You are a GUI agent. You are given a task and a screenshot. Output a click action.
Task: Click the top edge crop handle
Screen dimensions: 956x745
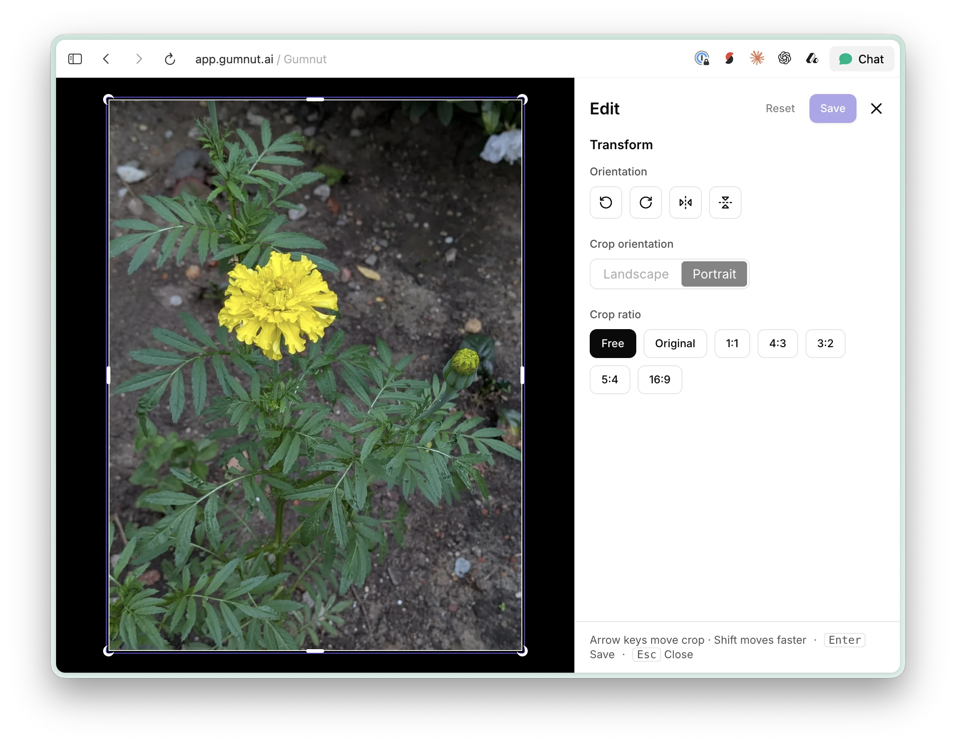pos(315,99)
